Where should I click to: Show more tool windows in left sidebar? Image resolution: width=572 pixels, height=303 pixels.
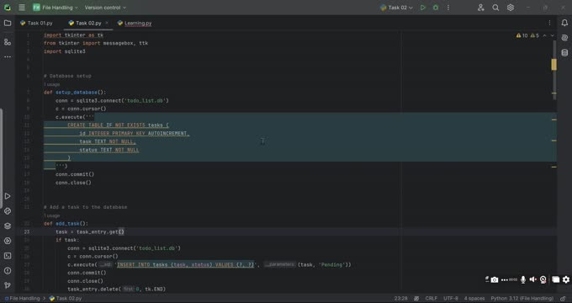pyautogui.click(x=8, y=57)
